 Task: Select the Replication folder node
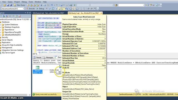6,42
